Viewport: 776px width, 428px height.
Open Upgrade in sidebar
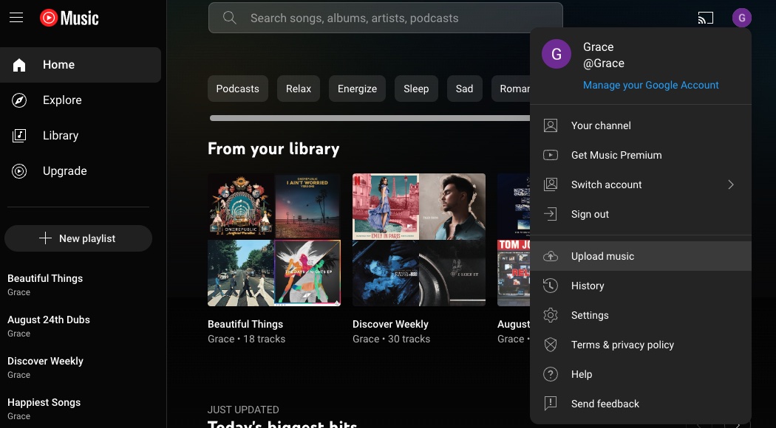pyautogui.click(x=81, y=171)
